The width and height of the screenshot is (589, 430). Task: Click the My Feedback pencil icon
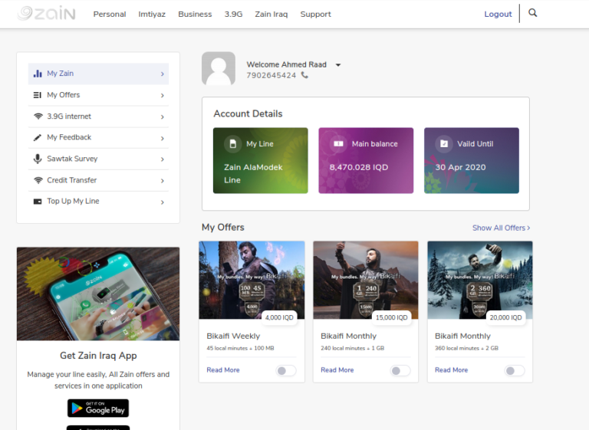(x=38, y=138)
